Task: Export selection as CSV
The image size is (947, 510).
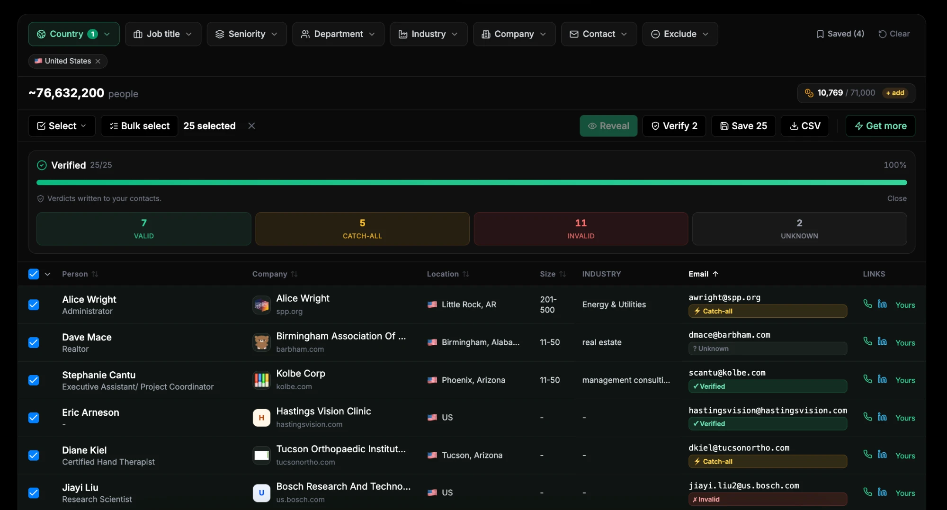Action: [805, 126]
